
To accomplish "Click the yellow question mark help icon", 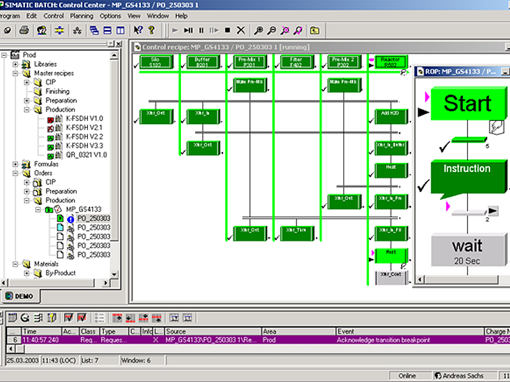I will (151, 31).
